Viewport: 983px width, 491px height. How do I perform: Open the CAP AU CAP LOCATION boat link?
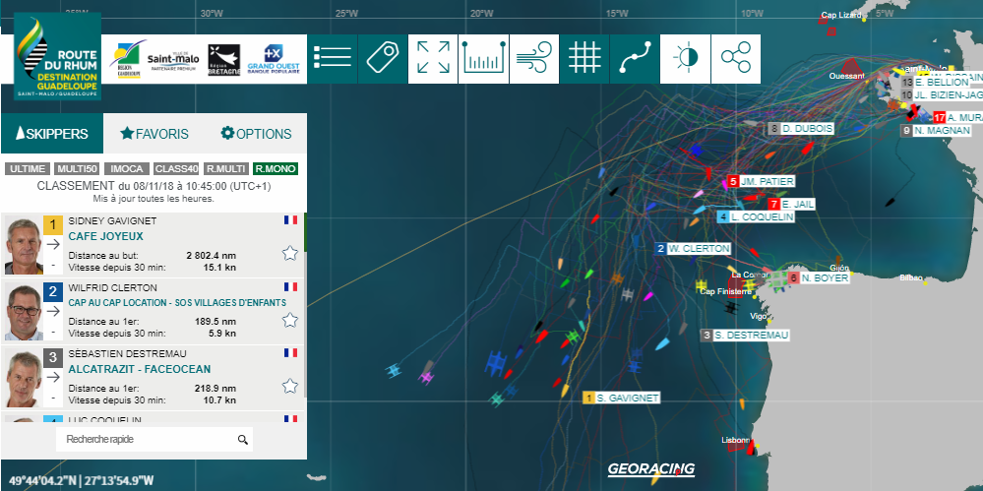click(x=177, y=303)
